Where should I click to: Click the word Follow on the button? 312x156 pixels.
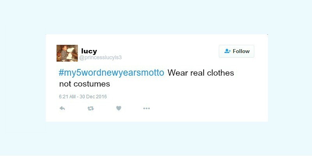241,51
